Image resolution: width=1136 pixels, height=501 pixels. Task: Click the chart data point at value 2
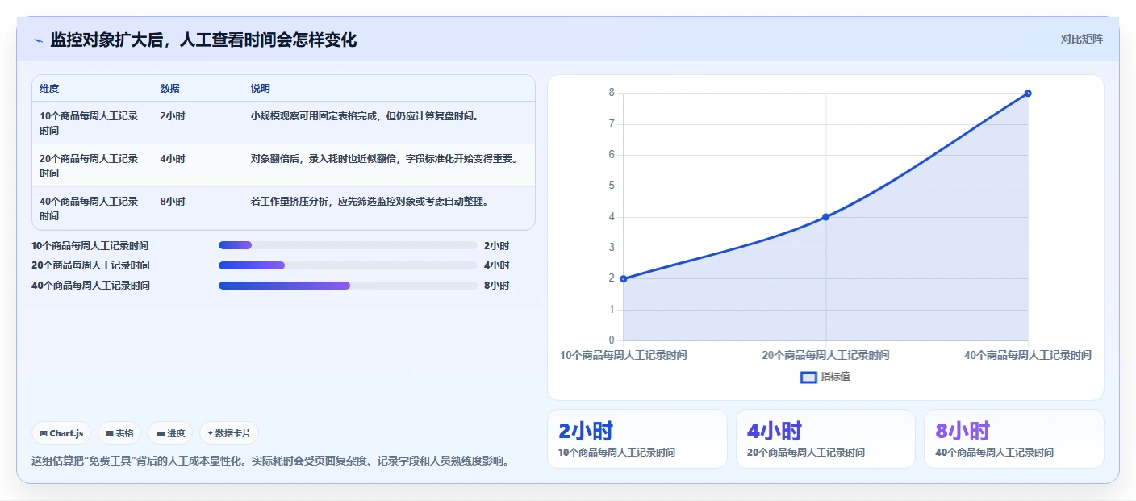(x=623, y=278)
